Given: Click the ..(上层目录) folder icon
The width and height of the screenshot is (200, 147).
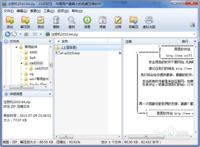Looking at the screenshot, I should point(58,47).
